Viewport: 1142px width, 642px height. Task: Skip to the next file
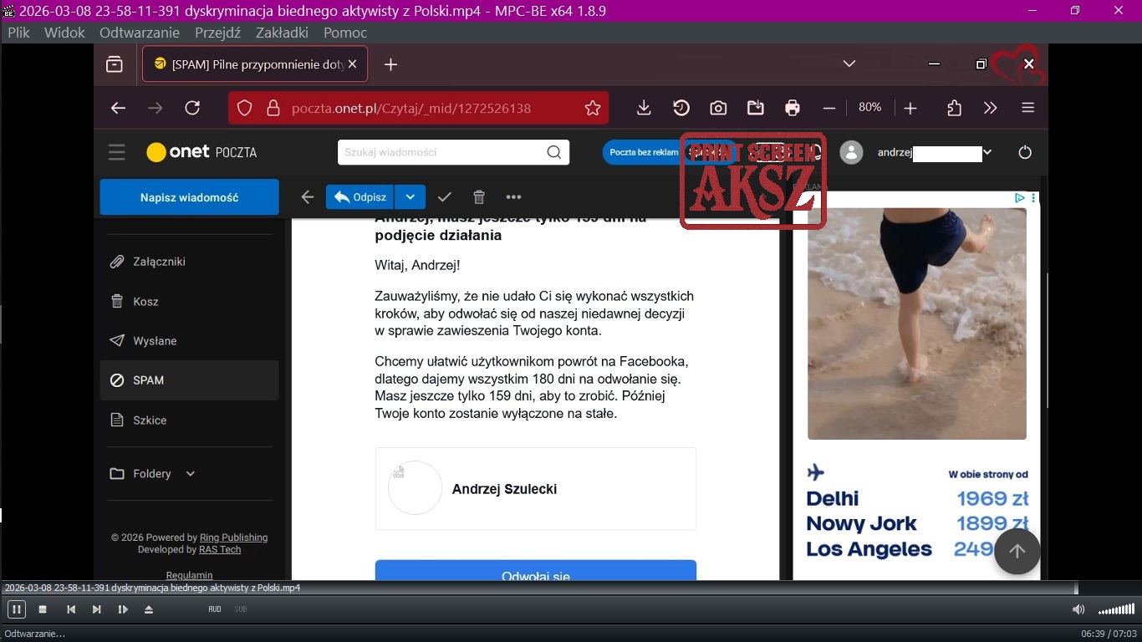(97, 609)
